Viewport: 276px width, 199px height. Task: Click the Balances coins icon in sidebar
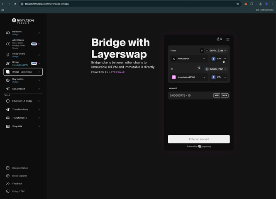(x=8, y=33)
